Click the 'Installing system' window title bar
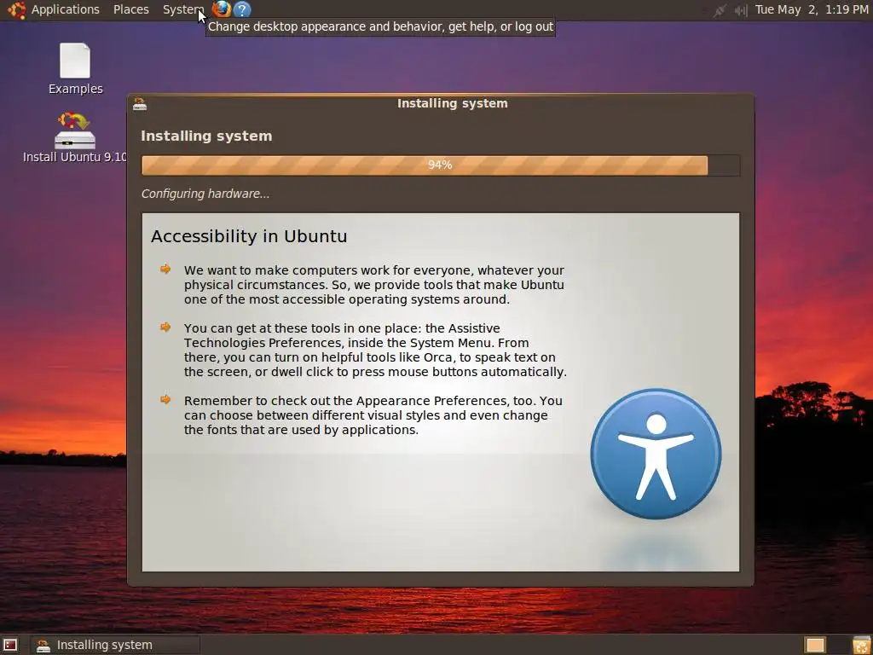The width and height of the screenshot is (873, 655). click(x=441, y=103)
